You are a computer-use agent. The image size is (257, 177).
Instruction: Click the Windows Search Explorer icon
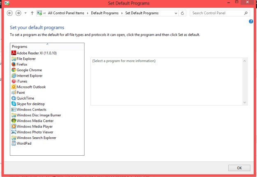(14, 138)
